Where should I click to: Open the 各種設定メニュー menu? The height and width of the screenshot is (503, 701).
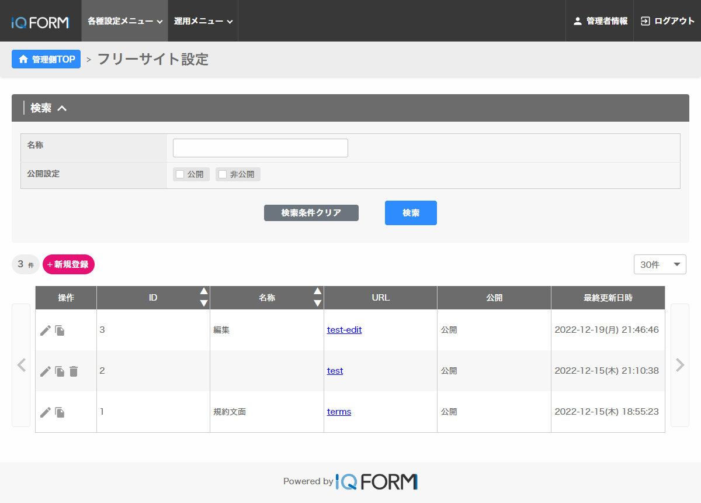tap(124, 21)
